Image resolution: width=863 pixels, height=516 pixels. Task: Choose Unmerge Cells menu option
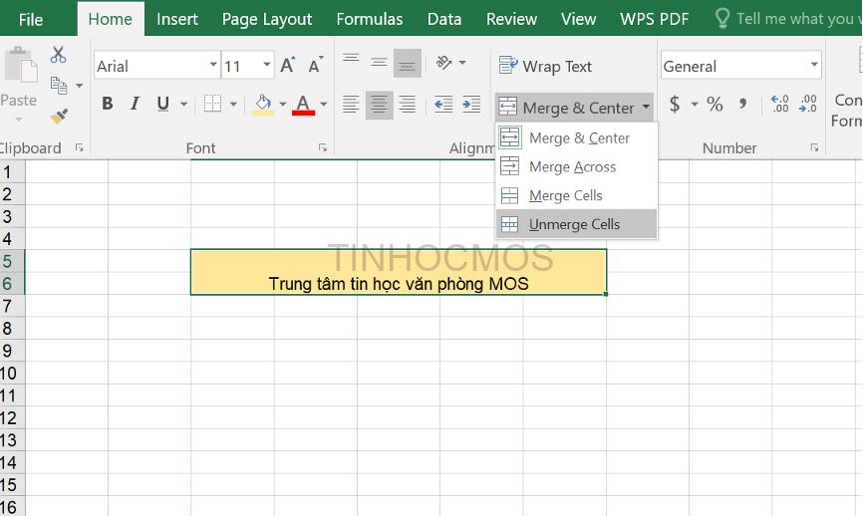576,224
